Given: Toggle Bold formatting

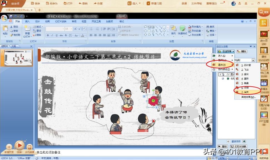Looking at the screenshot, I should coord(48,35).
